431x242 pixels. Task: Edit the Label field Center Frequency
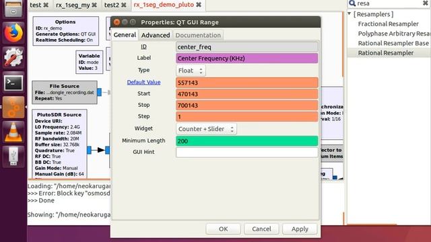point(247,58)
